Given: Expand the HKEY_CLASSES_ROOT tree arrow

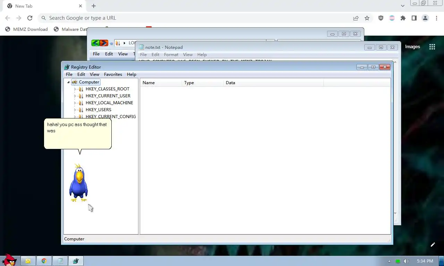Looking at the screenshot, I should [x=75, y=89].
